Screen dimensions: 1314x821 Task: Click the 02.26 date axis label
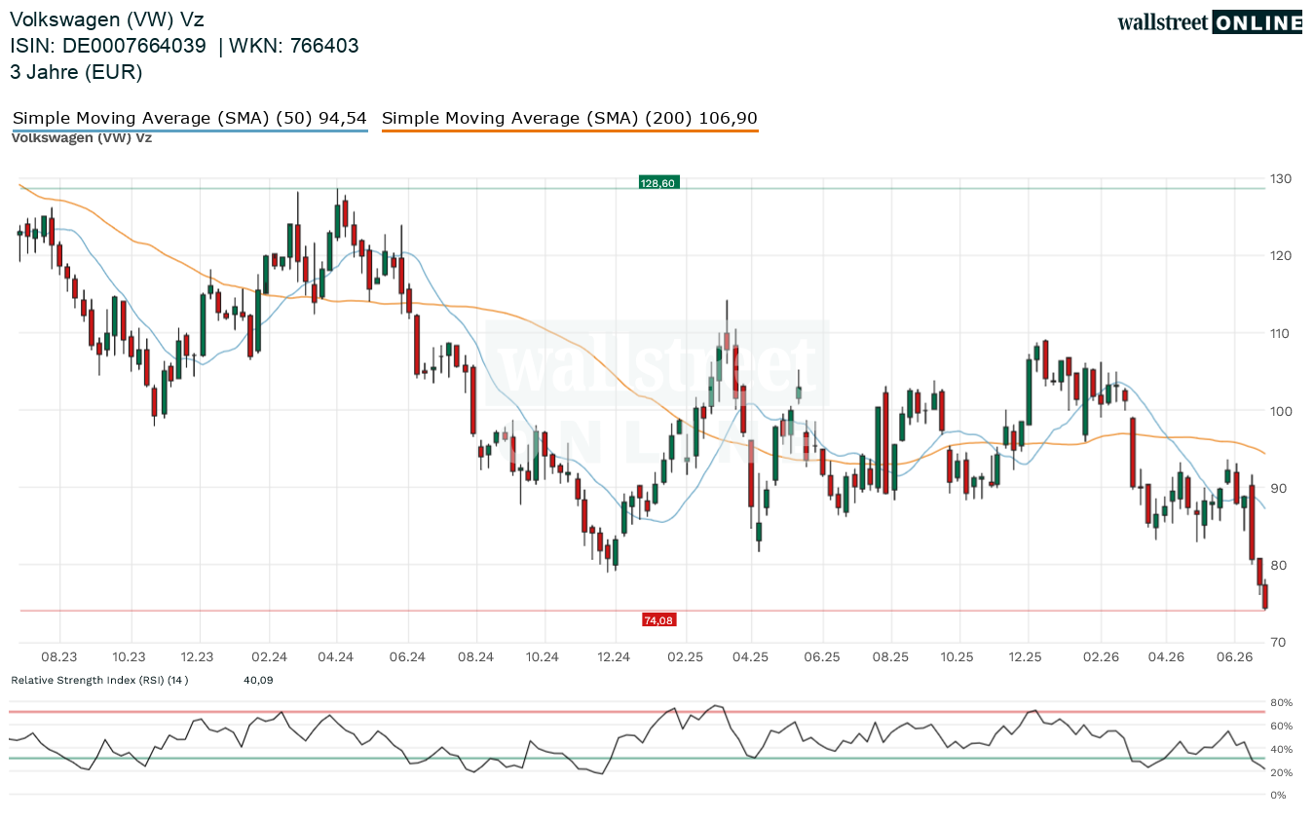(1101, 656)
